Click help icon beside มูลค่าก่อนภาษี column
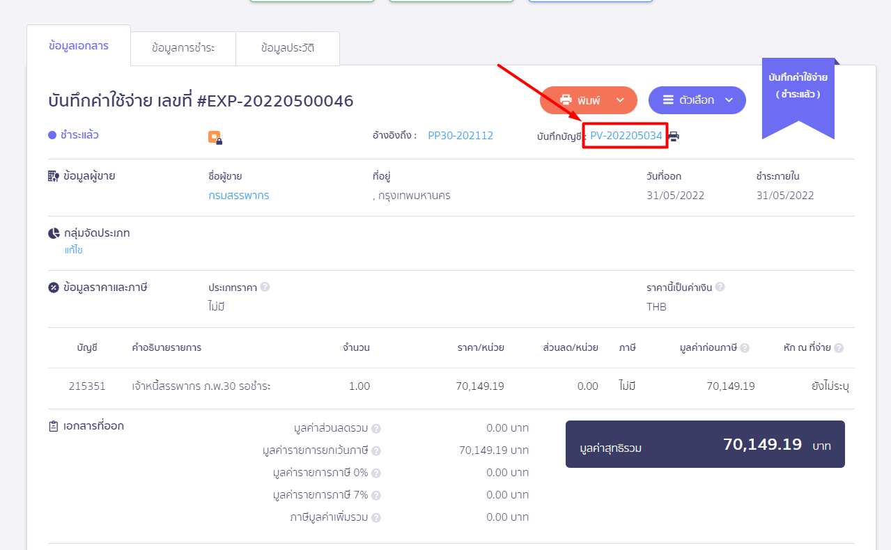This screenshot has height=550, width=891. 745,348
